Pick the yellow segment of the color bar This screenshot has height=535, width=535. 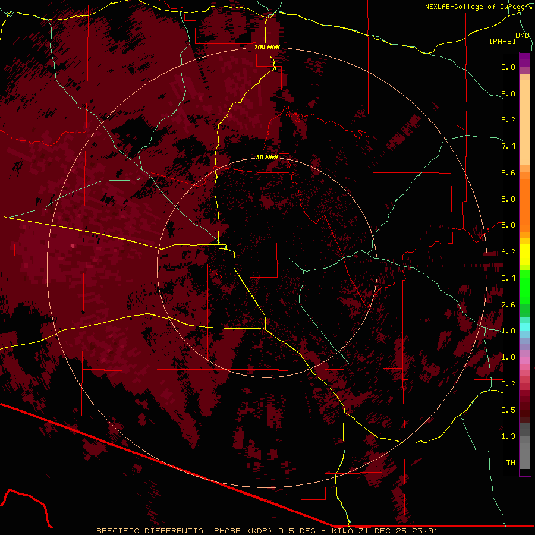pyautogui.click(x=525, y=254)
